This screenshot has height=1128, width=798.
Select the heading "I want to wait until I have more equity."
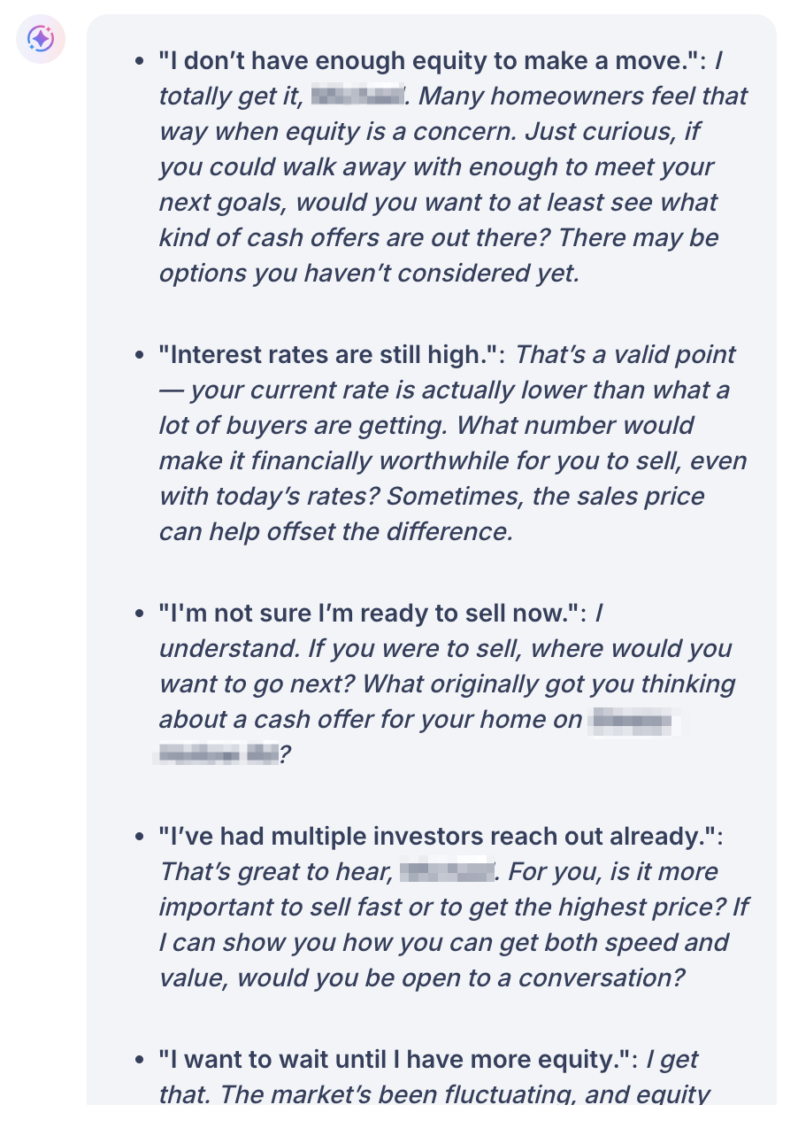(397, 1060)
